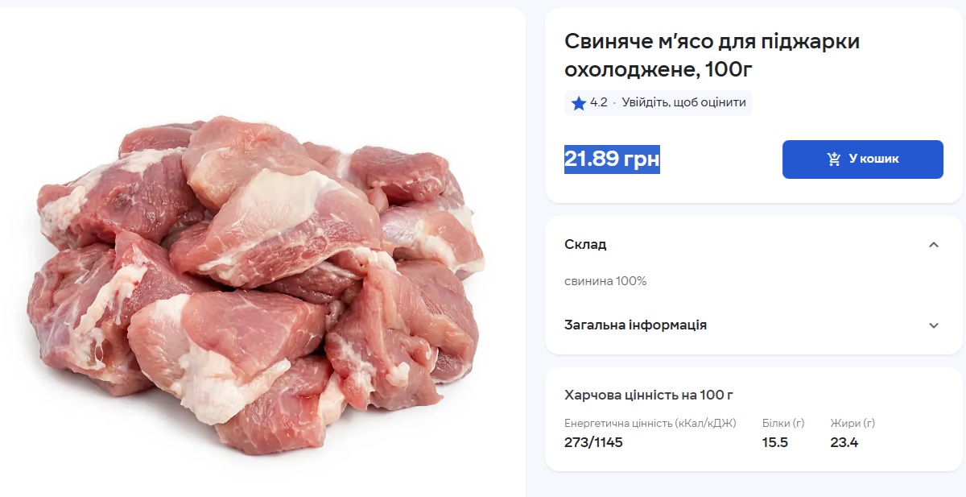Collapse 'Склад' using its chevron arrow
Image resolution: width=966 pixels, height=497 pixels.
[x=933, y=245]
